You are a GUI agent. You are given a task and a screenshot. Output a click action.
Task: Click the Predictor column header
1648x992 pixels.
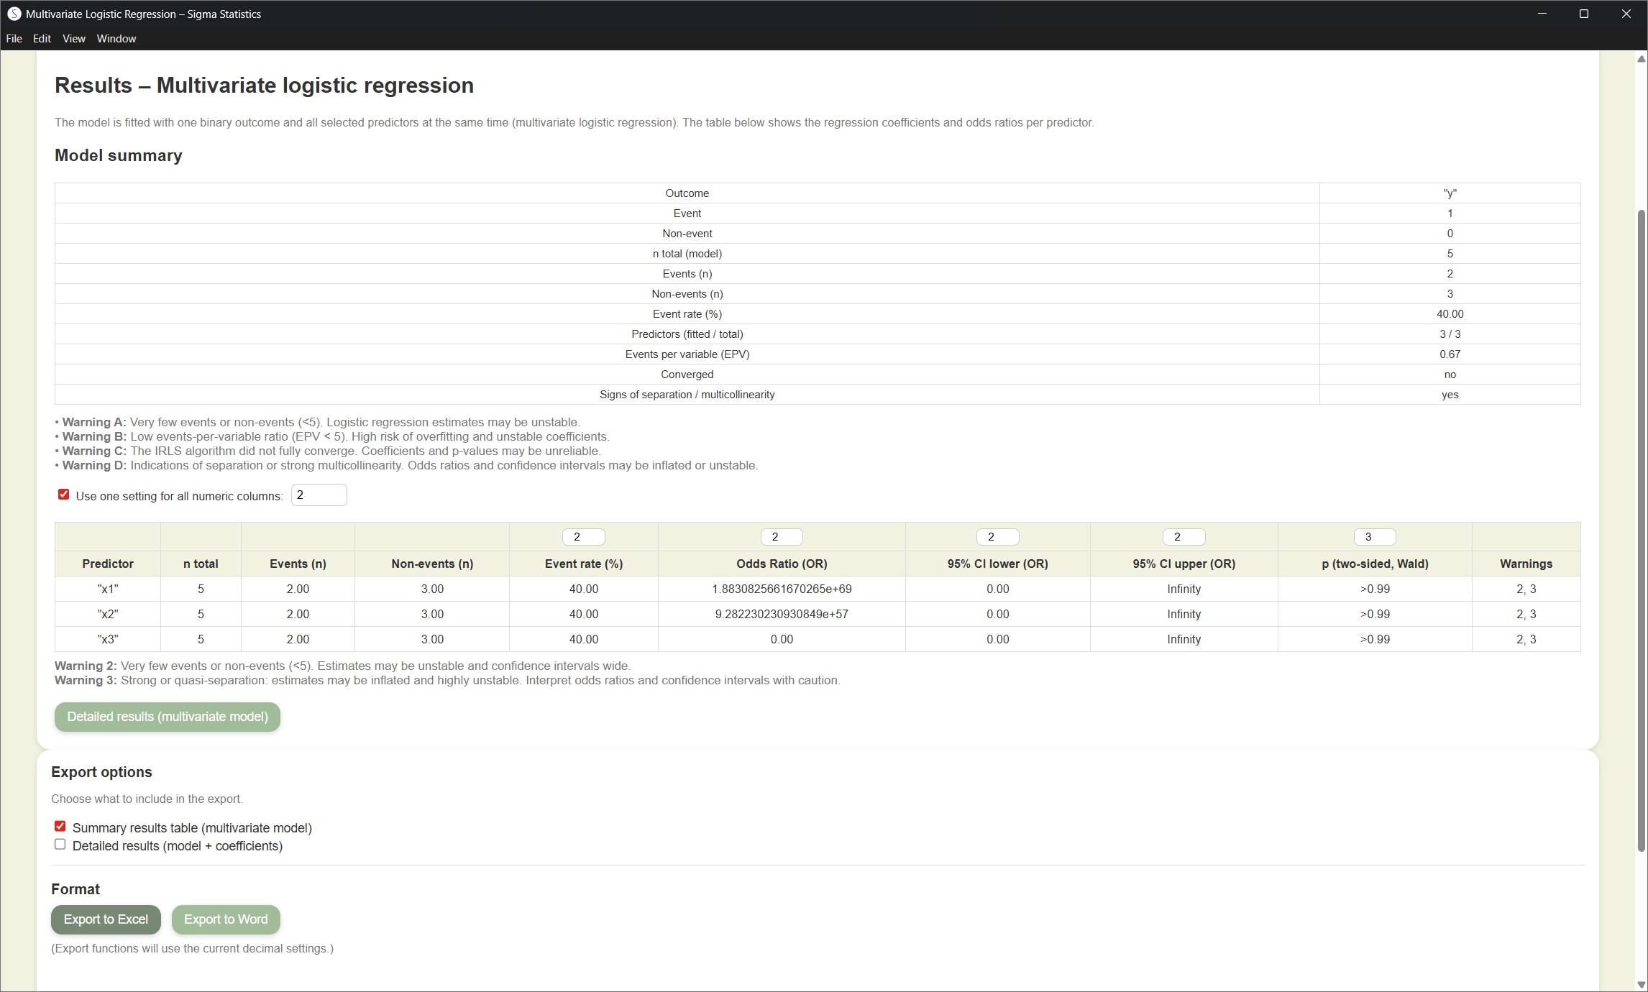[x=108, y=564]
